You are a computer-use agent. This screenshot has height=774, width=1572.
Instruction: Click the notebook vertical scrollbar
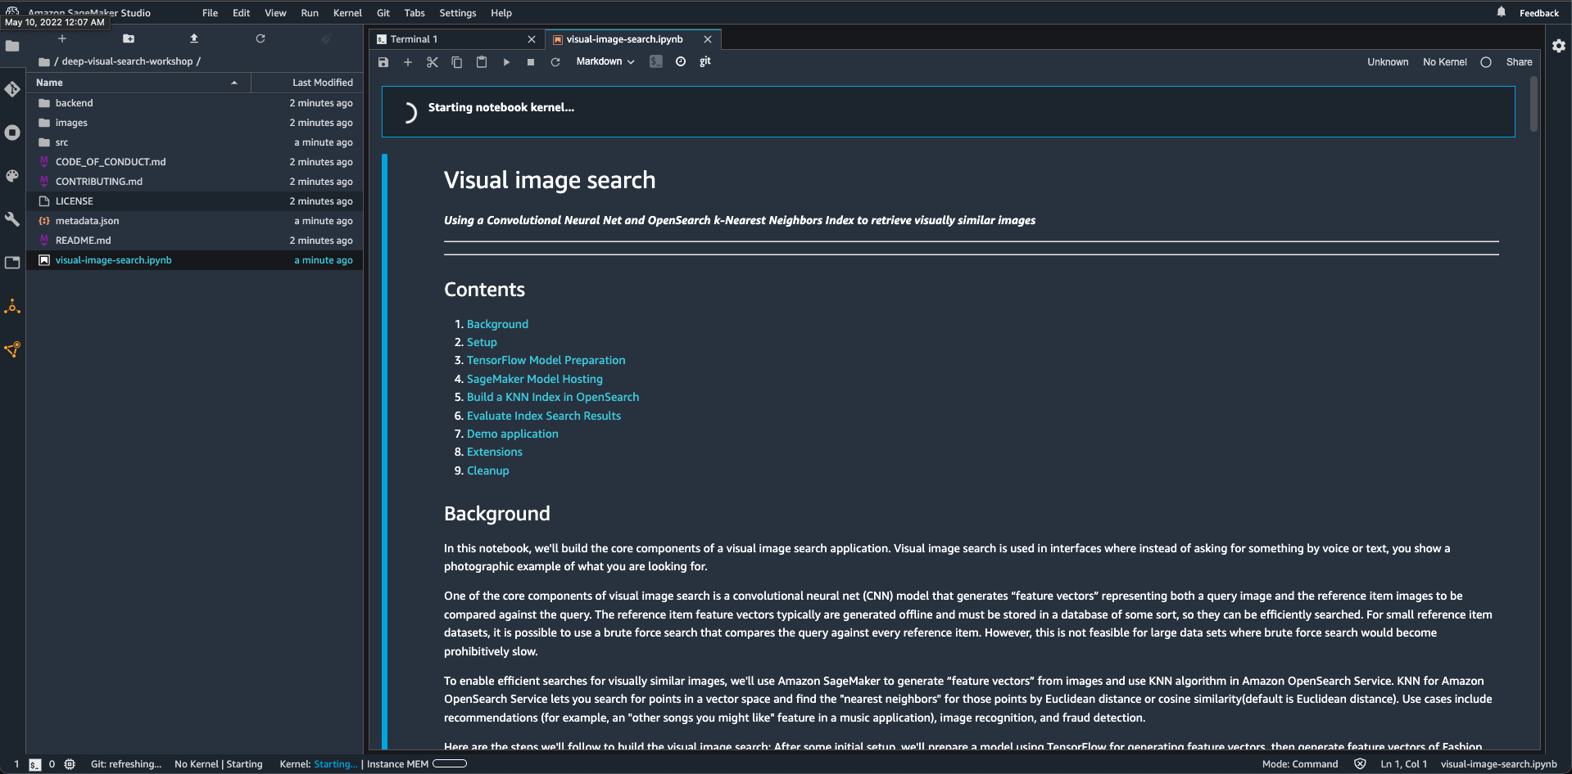1533,105
